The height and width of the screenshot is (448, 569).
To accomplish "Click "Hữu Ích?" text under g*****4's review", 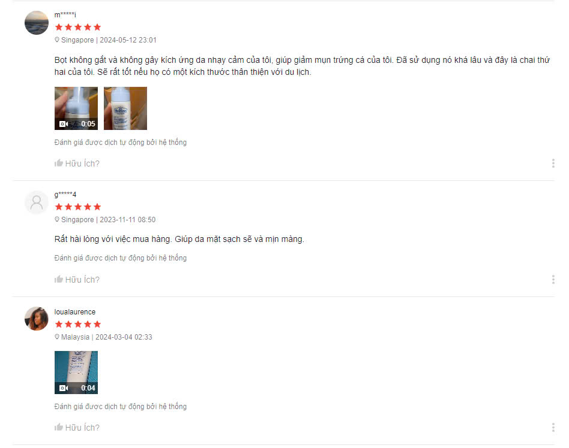I will point(82,280).
